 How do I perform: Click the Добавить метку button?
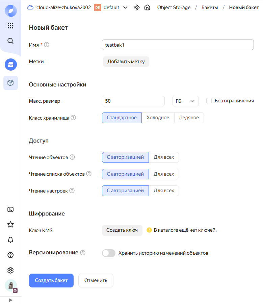pos(126,61)
